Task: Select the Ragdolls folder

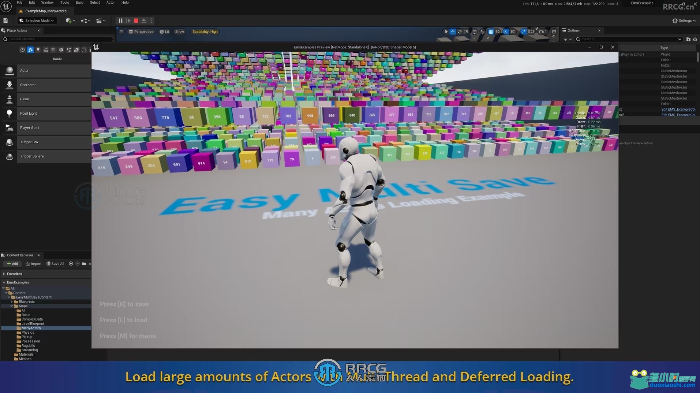Action: click(x=26, y=346)
